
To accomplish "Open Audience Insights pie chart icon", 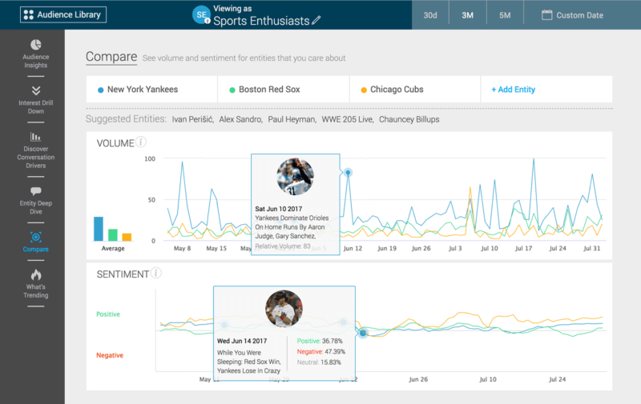I will pyautogui.click(x=36, y=45).
